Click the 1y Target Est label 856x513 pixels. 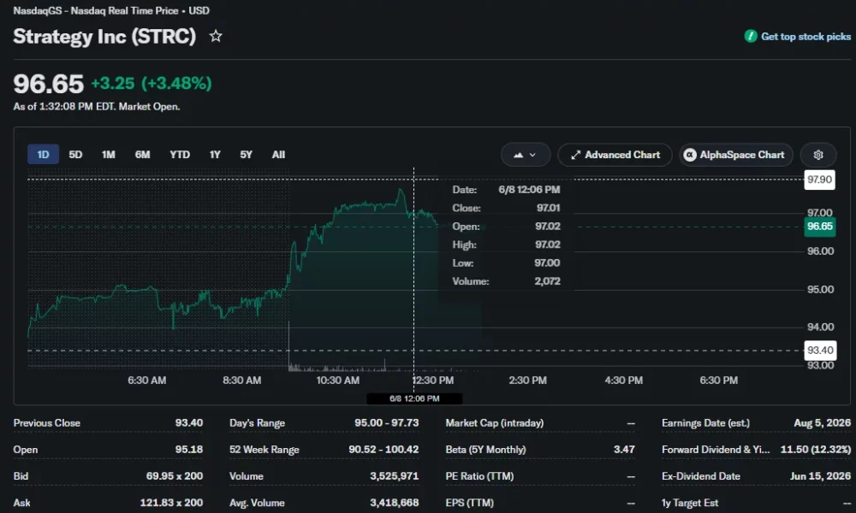pyautogui.click(x=690, y=503)
